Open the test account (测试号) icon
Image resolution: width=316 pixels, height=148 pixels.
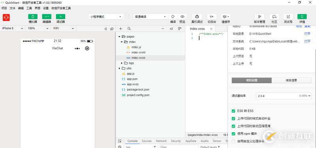coord(288,17)
